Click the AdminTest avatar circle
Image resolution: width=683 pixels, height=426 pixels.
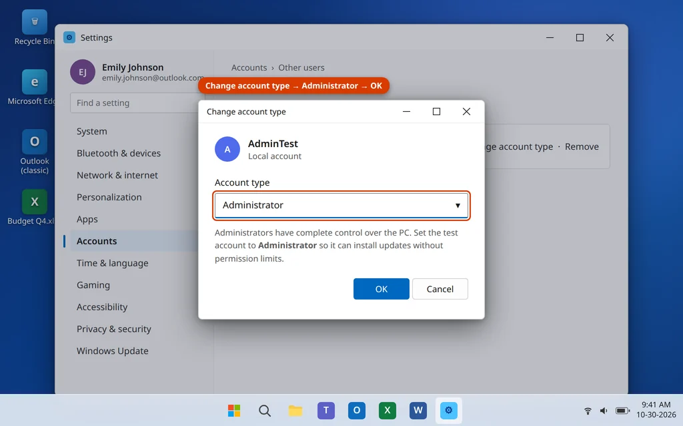point(227,149)
